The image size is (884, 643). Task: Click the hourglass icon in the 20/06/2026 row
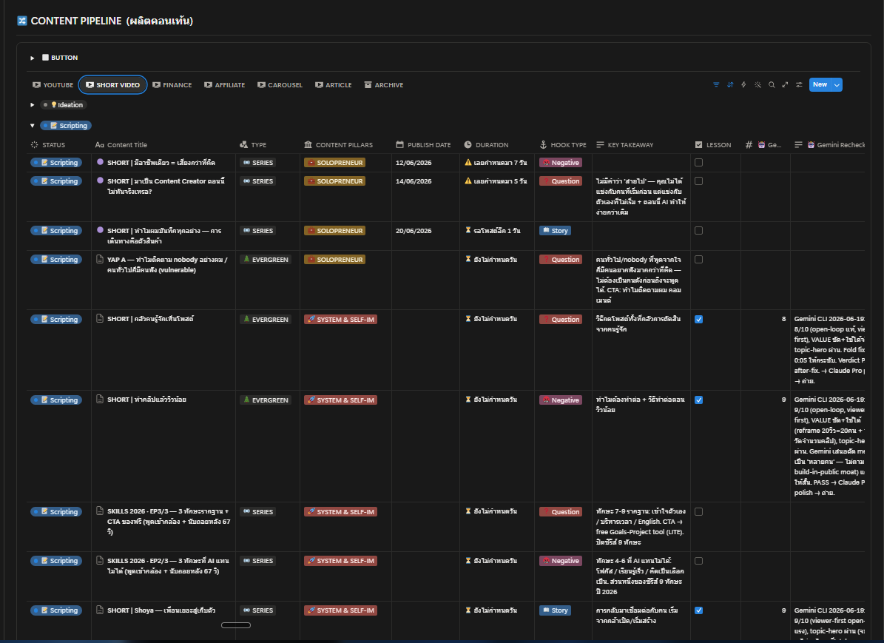[x=468, y=230]
